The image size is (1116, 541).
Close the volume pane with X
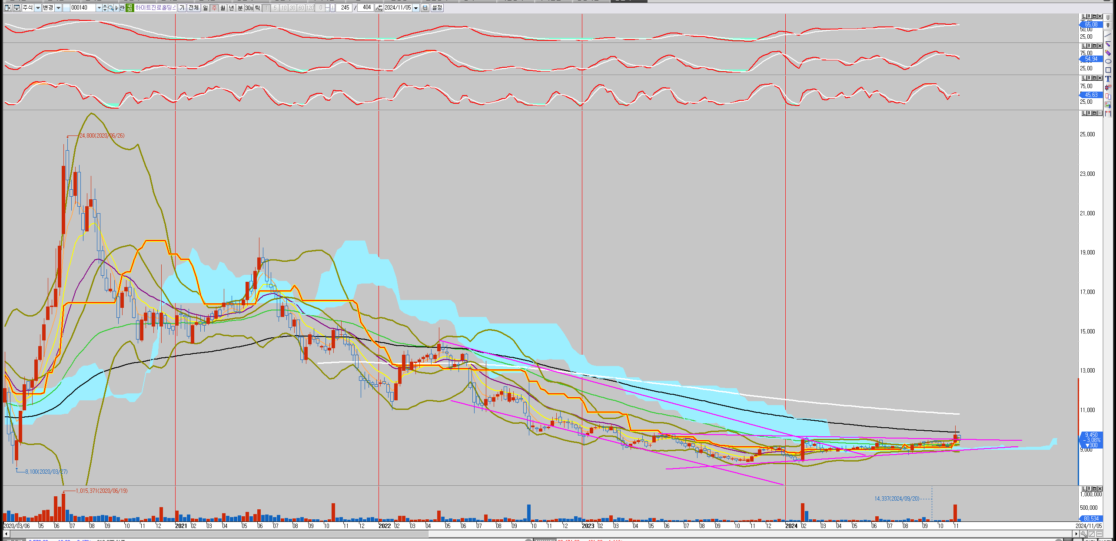1100,488
